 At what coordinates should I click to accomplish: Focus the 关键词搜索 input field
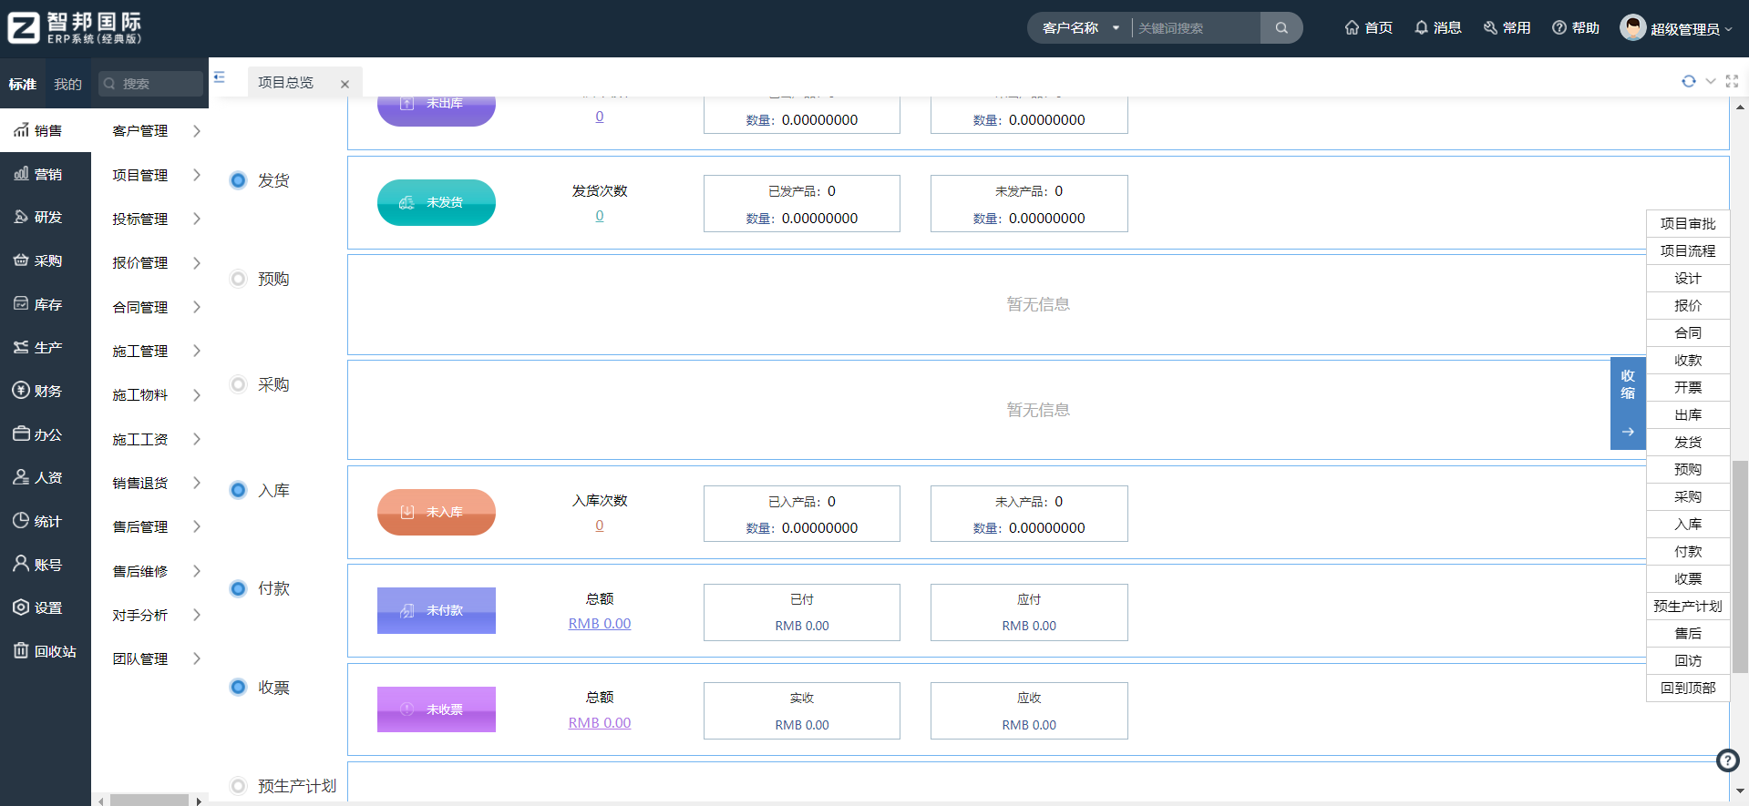(x=1196, y=28)
